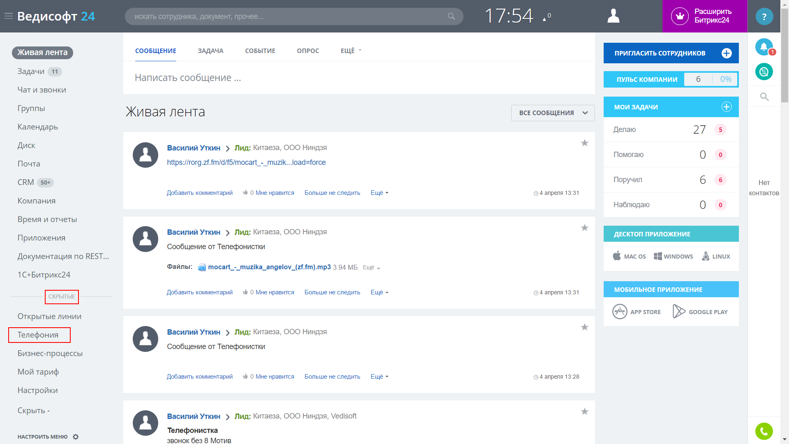Screen dimensions: 789x444
Task: Open Календарь in the left menu
Action: click(37, 127)
